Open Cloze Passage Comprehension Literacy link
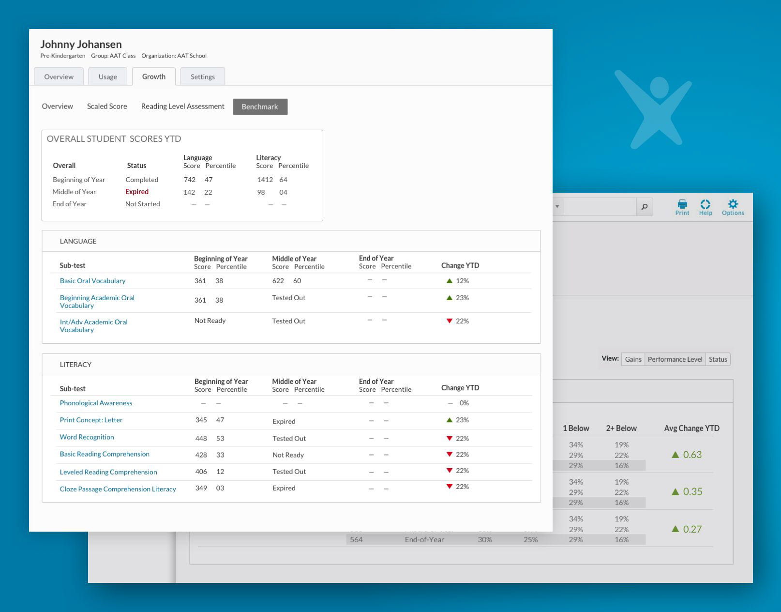 click(x=118, y=489)
